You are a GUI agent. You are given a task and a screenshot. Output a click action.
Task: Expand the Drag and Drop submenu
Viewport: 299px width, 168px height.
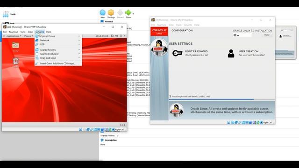coord(58,58)
